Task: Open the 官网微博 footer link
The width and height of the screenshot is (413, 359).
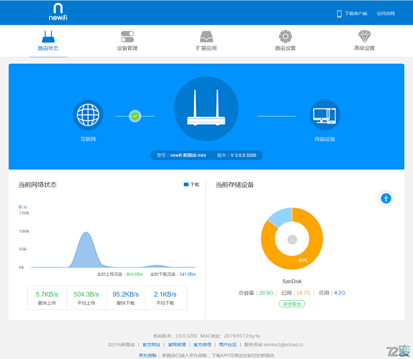Action: pos(177,345)
